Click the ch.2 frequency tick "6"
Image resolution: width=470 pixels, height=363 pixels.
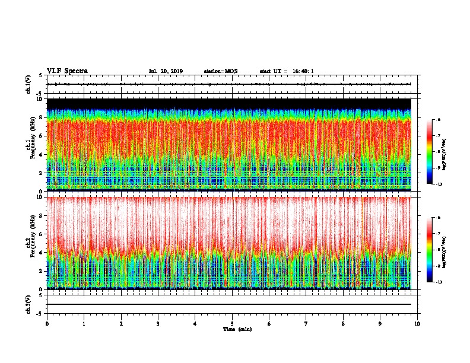(41, 234)
